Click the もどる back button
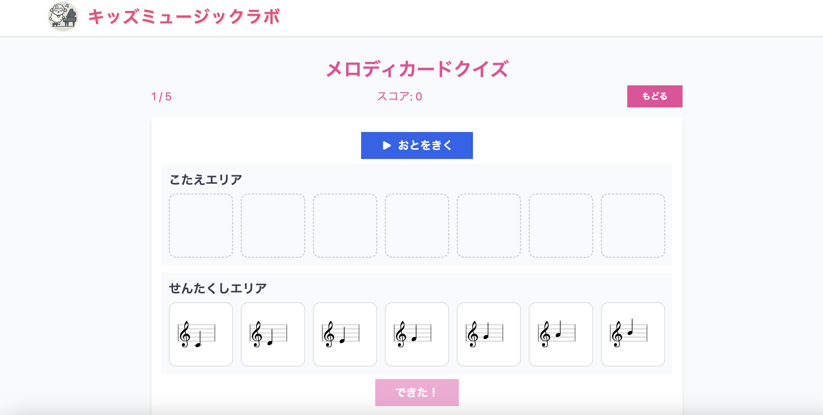Image resolution: width=823 pixels, height=415 pixels. 654,96
